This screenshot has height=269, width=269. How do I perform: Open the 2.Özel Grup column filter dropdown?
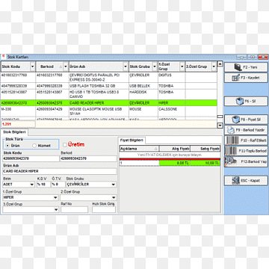click(x=214, y=67)
